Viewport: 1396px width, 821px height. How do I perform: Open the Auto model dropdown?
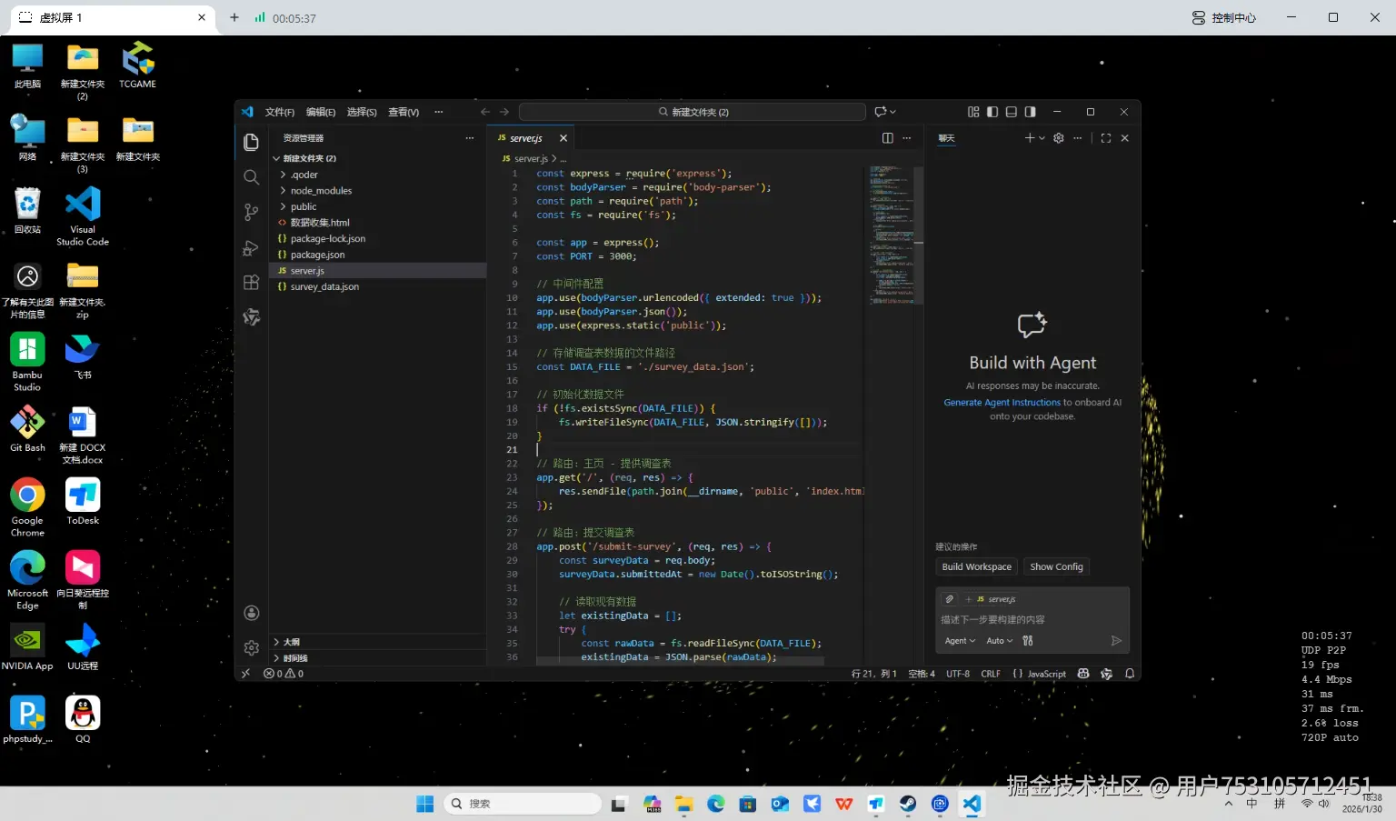click(x=1000, y=641)
